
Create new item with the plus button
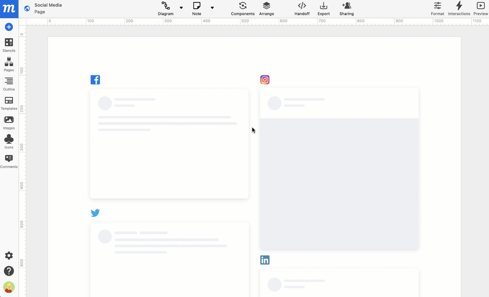coord(9,27)
